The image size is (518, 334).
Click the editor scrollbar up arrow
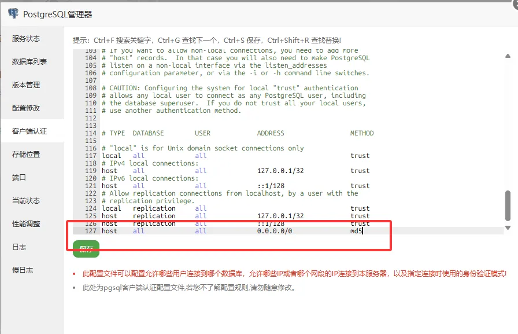[x=508, y=56]
